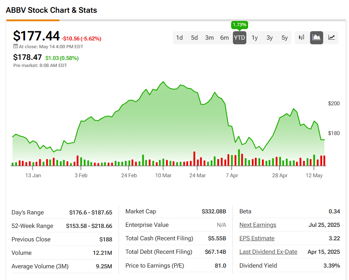Click the 13 Jan axis date label
This screenshot has width=349, height=280.
33,175
